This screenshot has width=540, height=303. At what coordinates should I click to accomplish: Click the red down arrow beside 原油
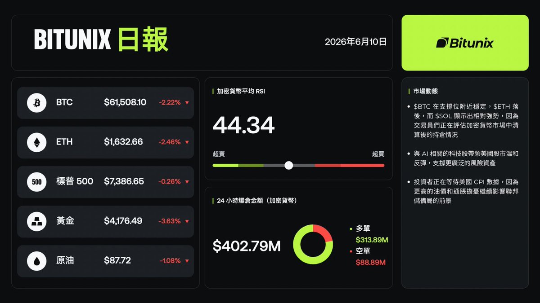pos(187,261)
